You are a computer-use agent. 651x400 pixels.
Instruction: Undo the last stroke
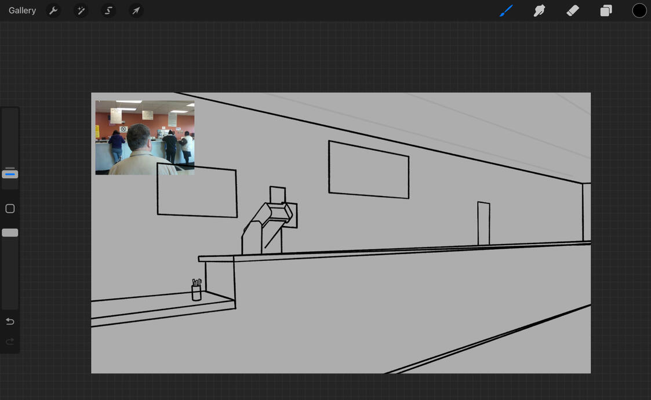tap(10, 321)
